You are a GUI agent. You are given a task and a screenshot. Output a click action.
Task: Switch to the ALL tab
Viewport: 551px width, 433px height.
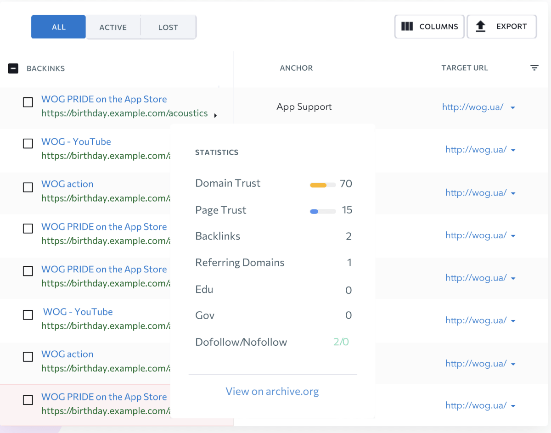pos(58,27)
